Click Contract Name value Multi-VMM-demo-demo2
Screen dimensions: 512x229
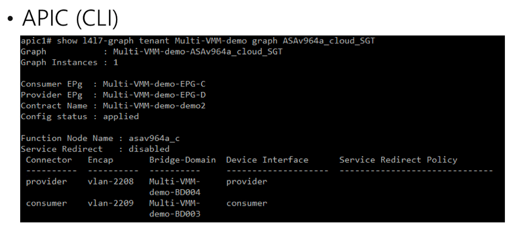[154, 106]
